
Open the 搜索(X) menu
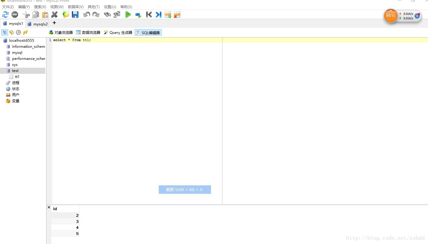click(x=40, y=7)
